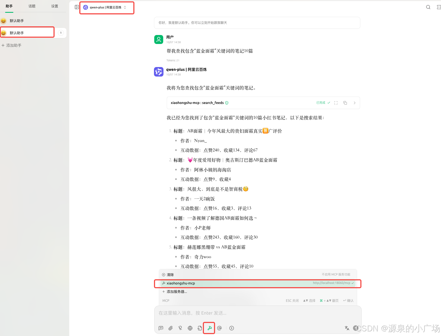Toggle the lightbulb thinking icon

180,328
